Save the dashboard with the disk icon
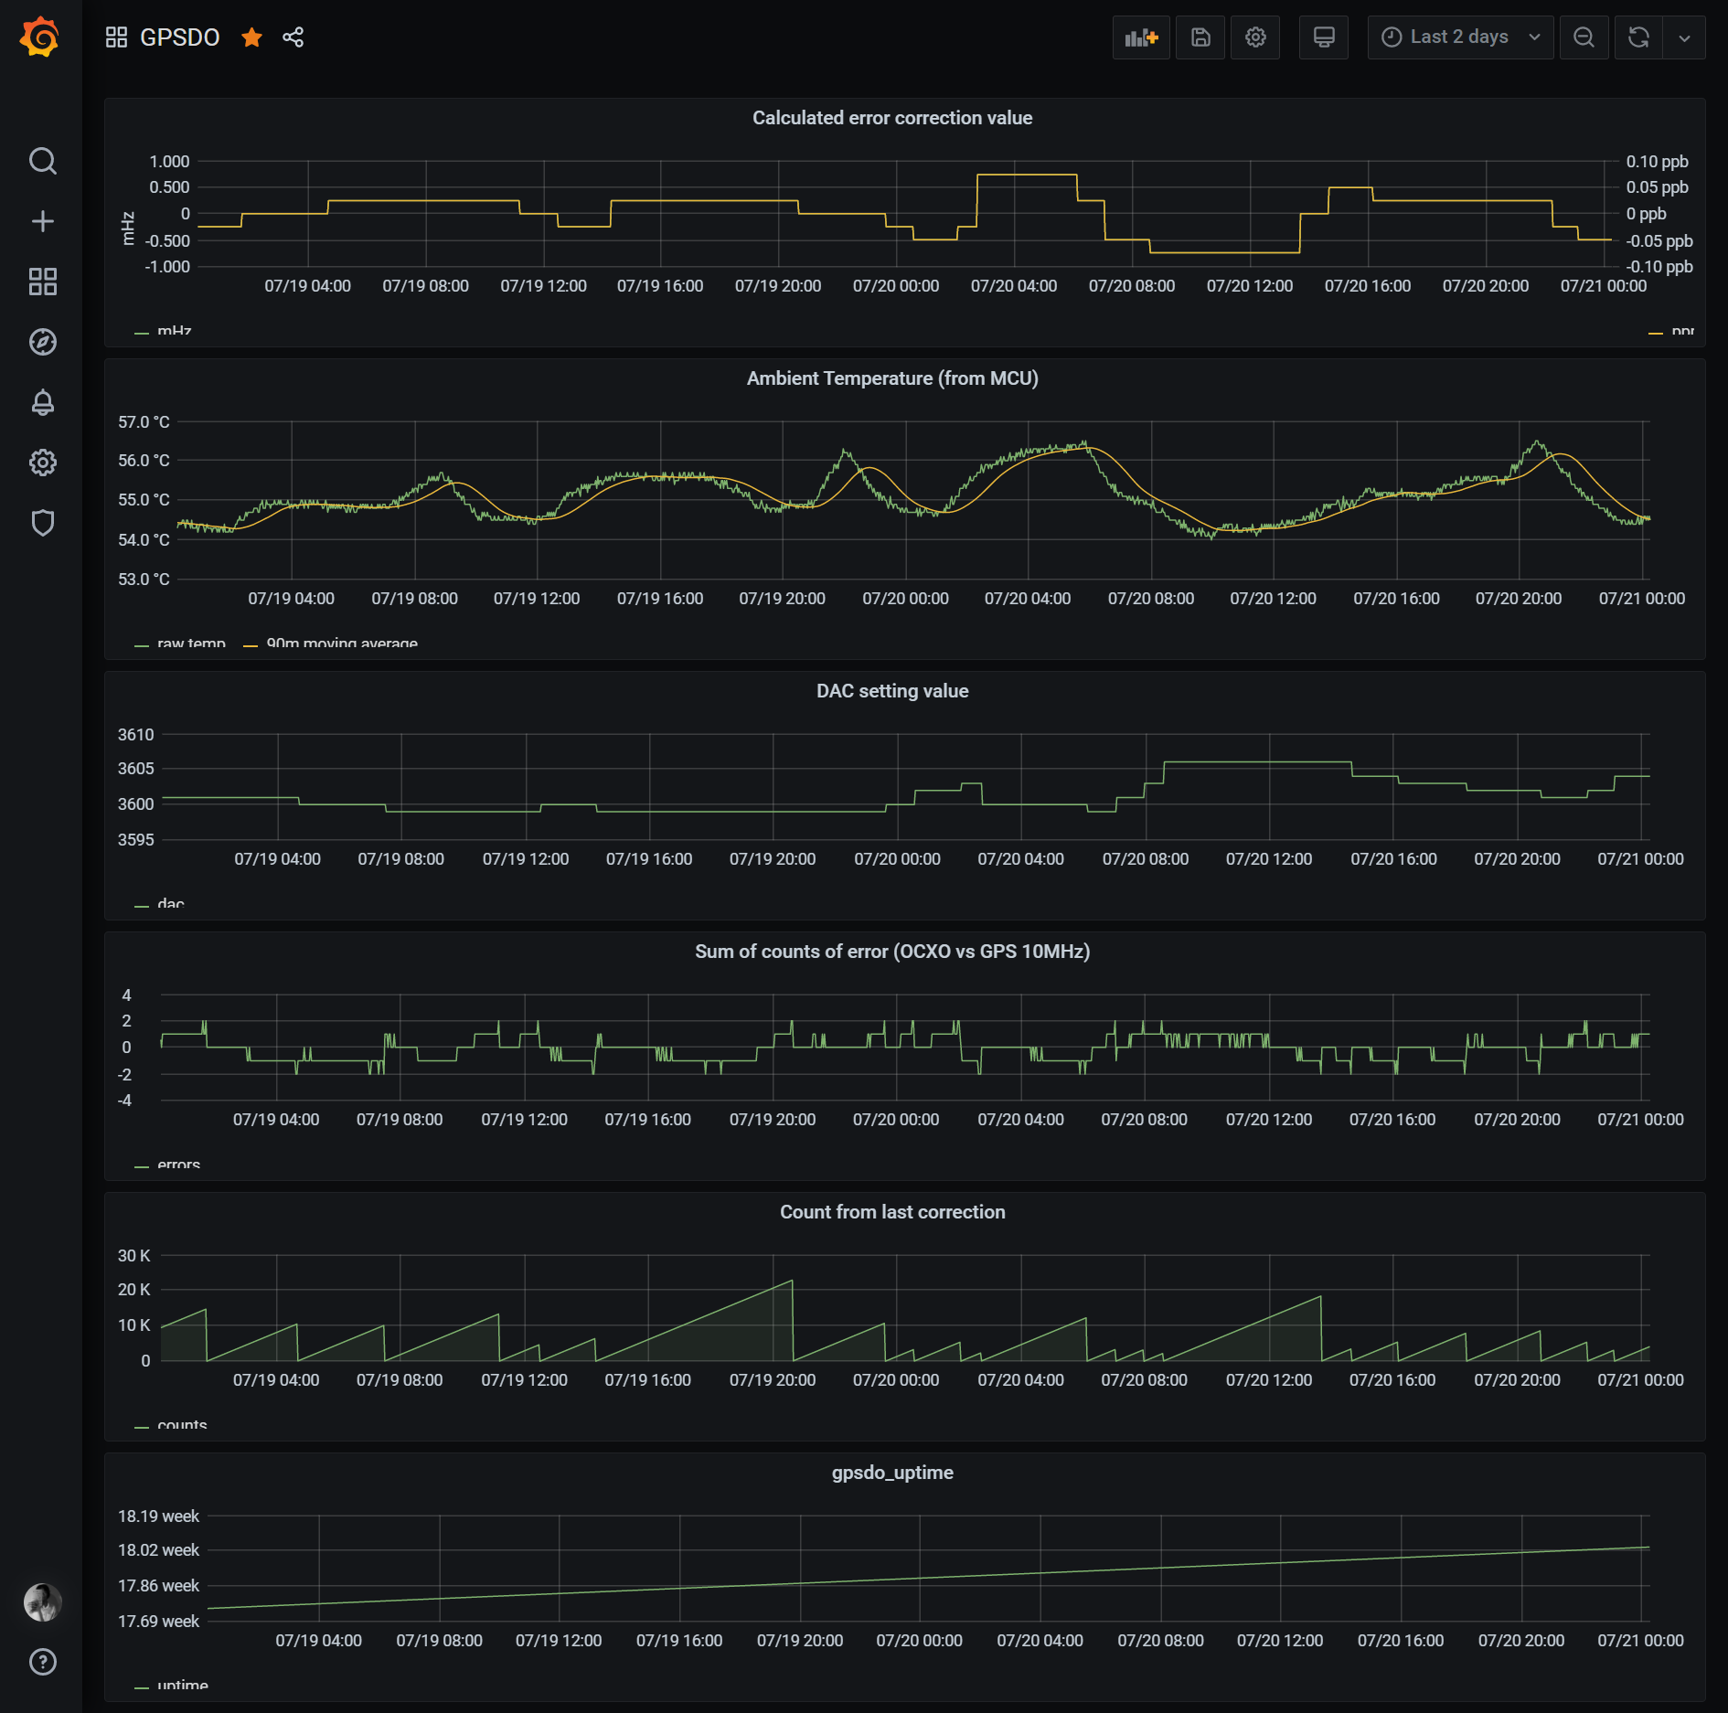The width and height of the screenshot is (1728, 1713). pyautogui.click(x=1200, y=37)
